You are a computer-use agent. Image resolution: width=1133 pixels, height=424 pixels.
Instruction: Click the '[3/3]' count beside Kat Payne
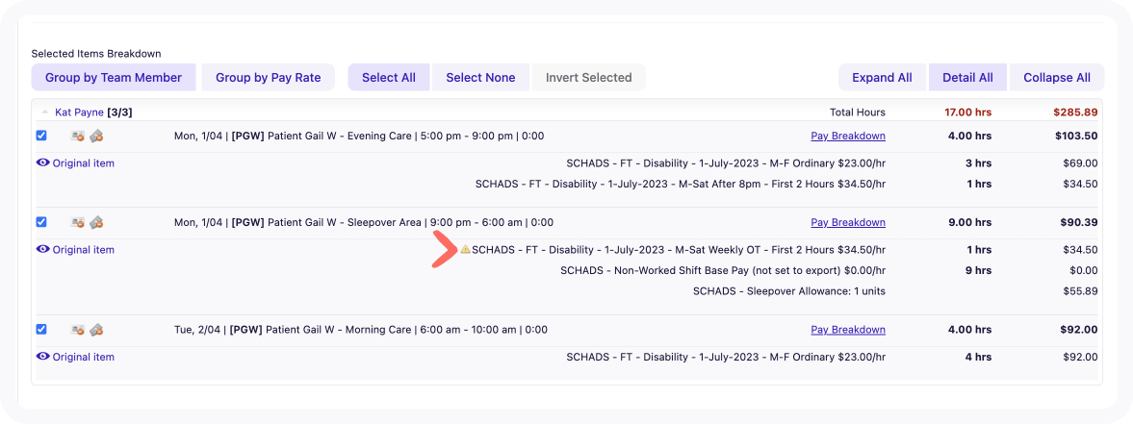click(x=119, y=112)
